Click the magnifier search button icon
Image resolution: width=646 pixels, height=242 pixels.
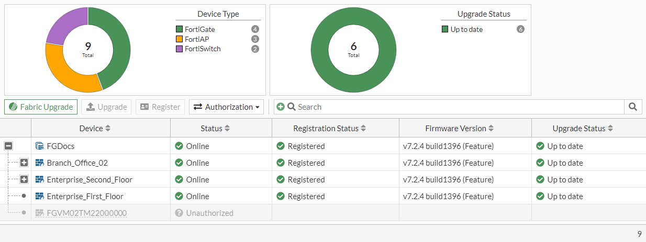tap(632, 107)
